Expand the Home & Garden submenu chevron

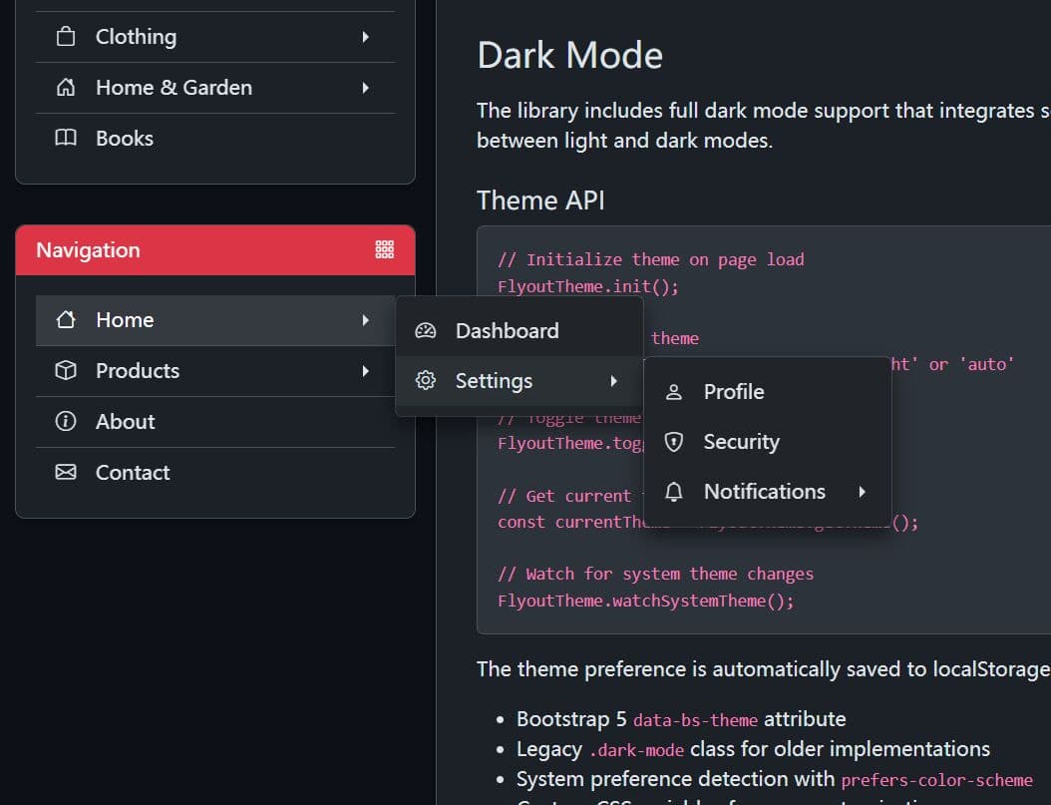[x=367, y=87]
